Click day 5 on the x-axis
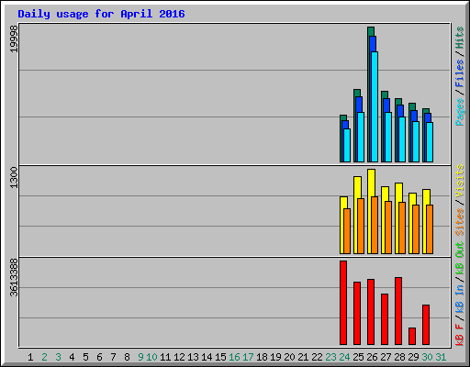 coord(85,357)
